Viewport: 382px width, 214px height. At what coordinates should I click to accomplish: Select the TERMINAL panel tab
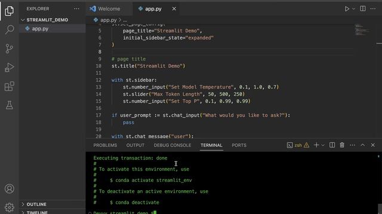211,145
